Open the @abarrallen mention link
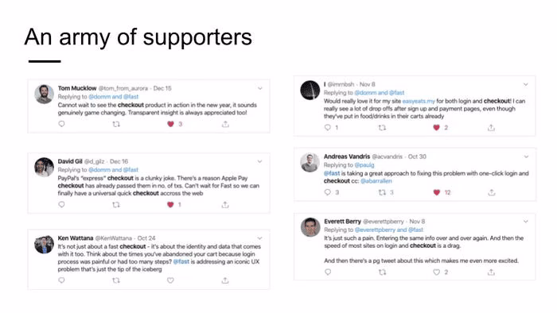This screenshot has width=557, height=313. pos(376,181)
